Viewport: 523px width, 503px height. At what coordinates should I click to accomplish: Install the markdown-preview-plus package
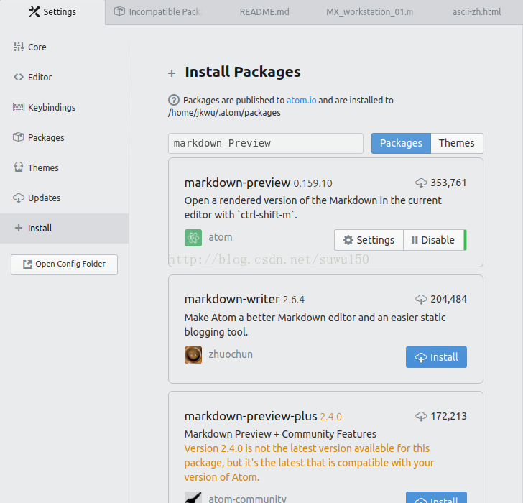436,498
